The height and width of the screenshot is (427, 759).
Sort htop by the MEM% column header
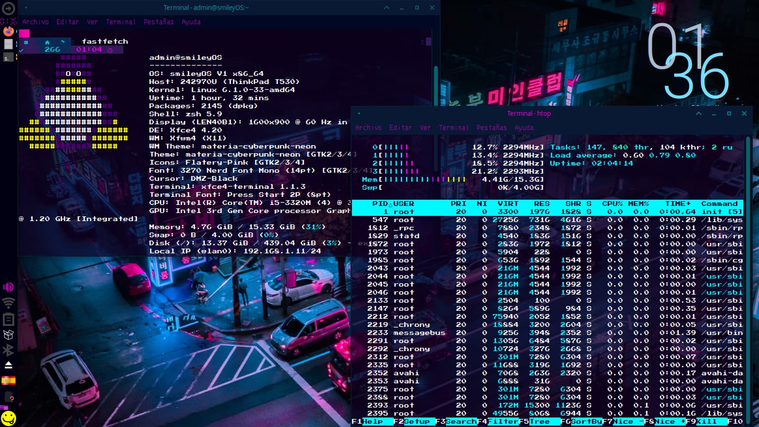click(639, 204)
